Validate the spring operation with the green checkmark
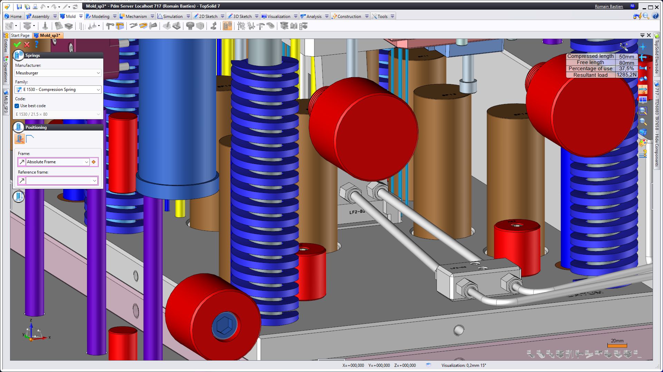This screenshot has height=372, width=663. (17, 45)
